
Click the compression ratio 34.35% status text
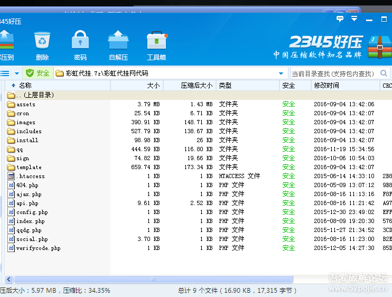point(86,291)
